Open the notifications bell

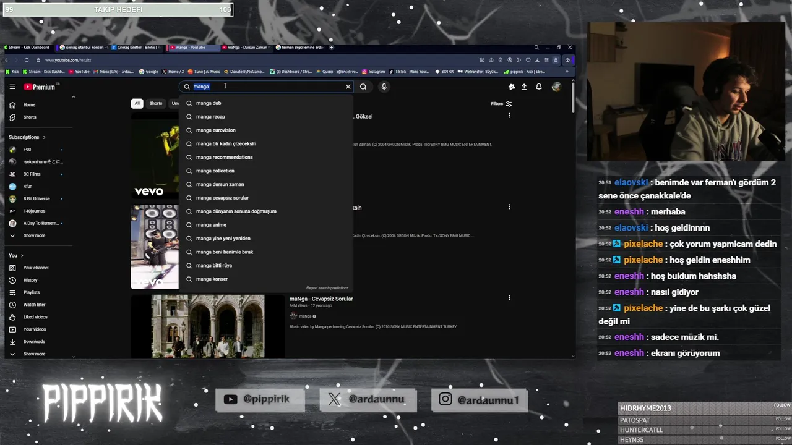point(539,87)
